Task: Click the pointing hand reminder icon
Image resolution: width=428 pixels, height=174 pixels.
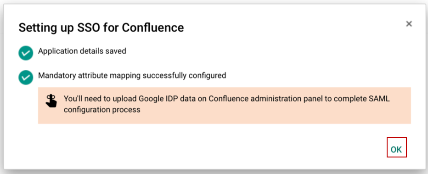Action: click(x=51, y=101)
